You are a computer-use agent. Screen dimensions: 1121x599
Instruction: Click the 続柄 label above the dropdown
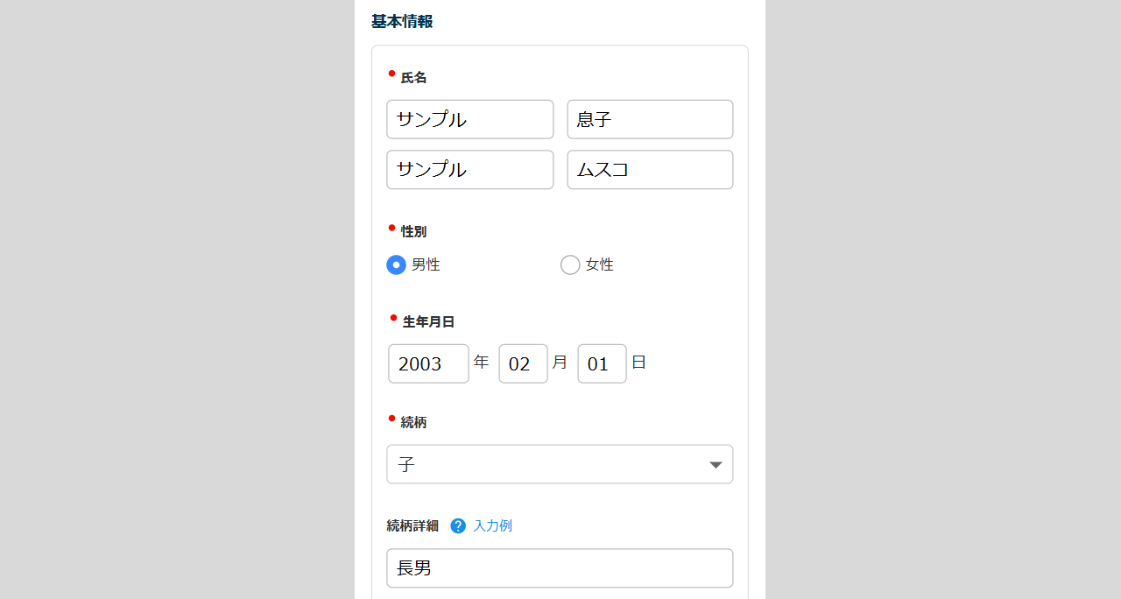pyautogui.click(x=413, y=422)
